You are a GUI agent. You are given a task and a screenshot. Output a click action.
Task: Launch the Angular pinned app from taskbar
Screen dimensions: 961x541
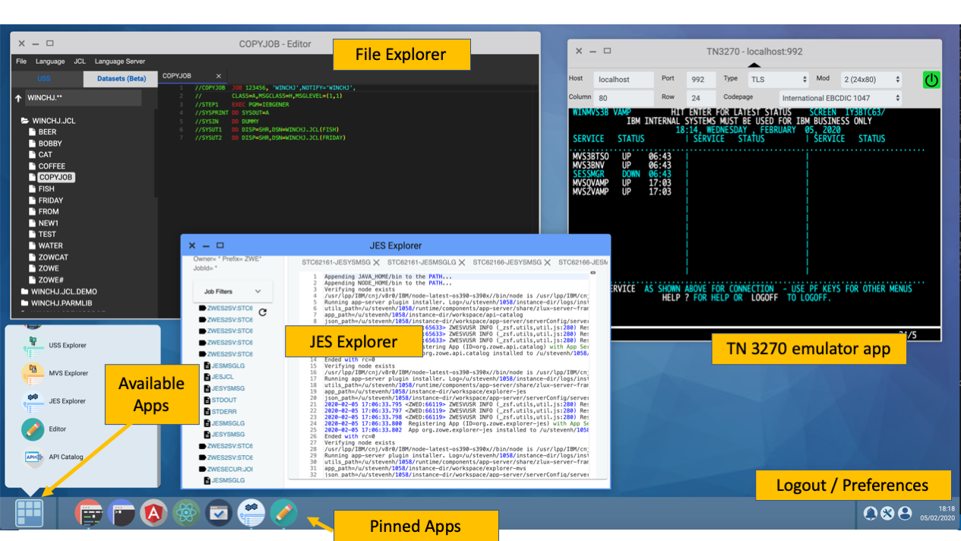(154, 513)
